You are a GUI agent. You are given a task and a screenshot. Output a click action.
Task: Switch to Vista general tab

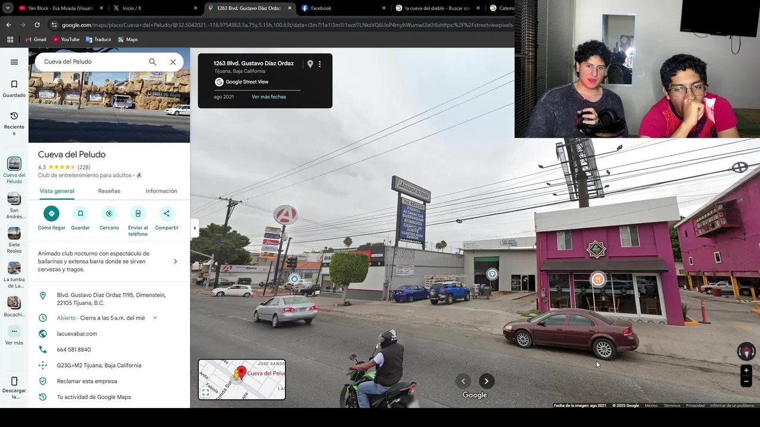(57, 191)
